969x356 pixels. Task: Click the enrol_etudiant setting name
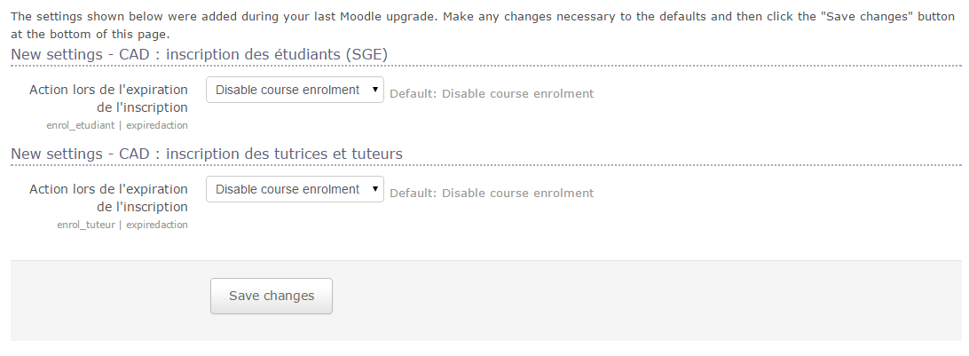point(80,126)
